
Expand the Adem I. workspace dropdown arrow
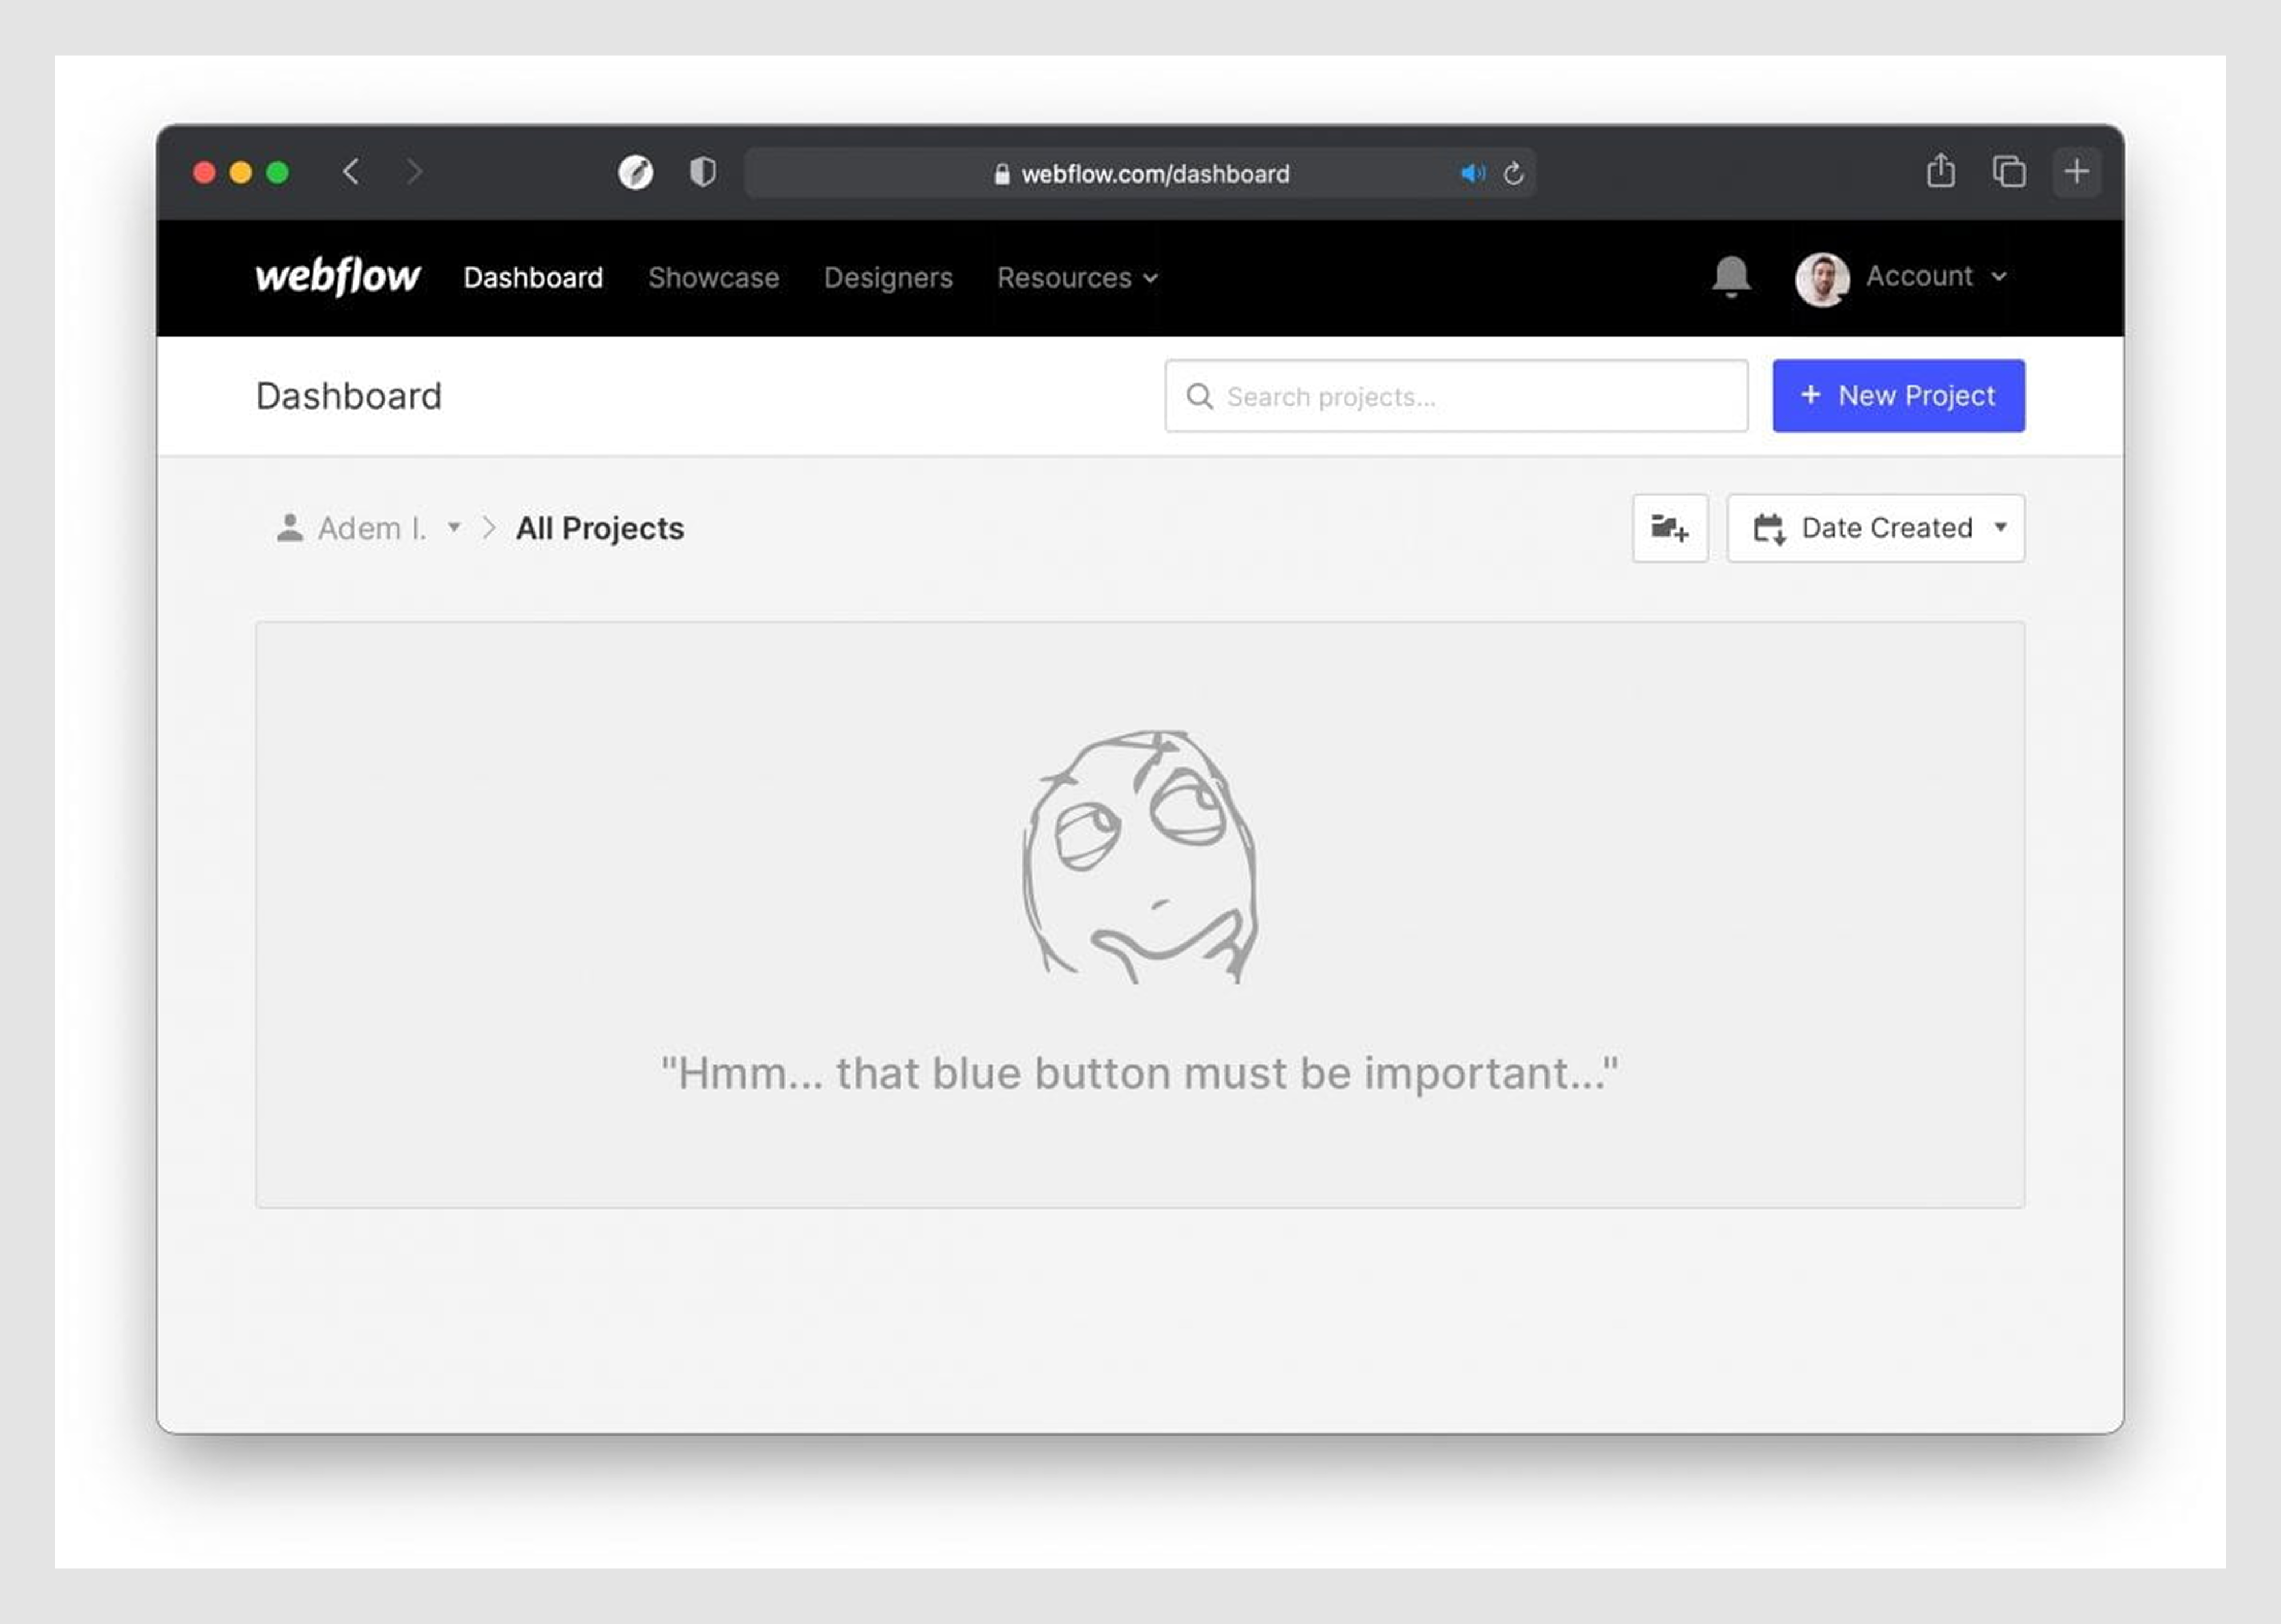[x=454, y=527]
